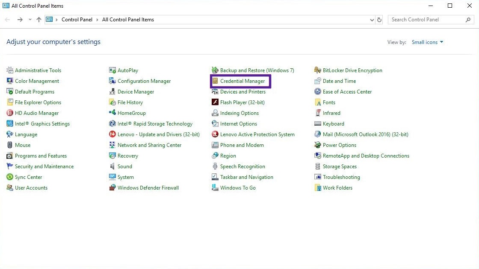479x269 pixels.
Task: Open the Lenovo Active Protection System icon
Action: tap(216, 134)
